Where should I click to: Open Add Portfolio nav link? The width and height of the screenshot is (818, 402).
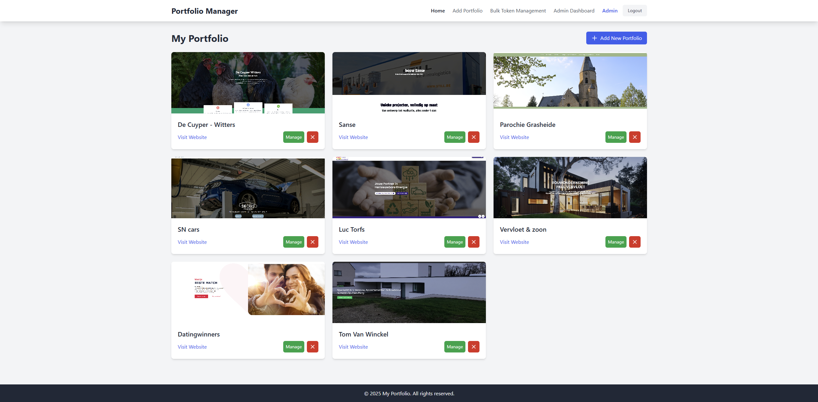pos(467,11)
